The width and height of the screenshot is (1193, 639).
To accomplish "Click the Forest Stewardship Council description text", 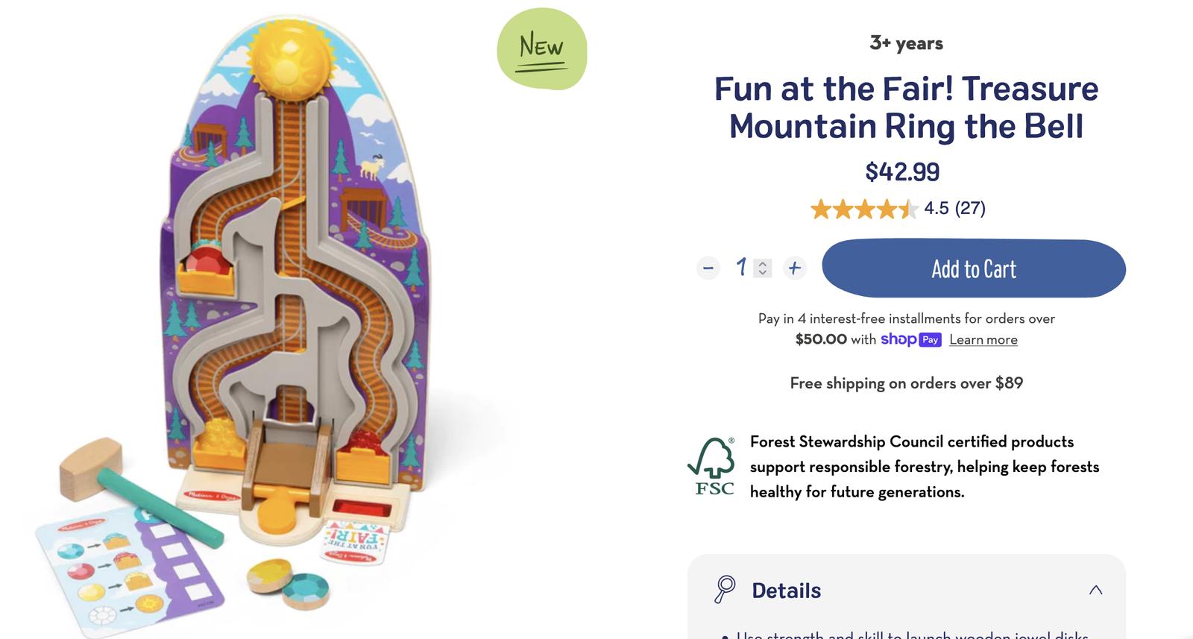I will (925, 467).
